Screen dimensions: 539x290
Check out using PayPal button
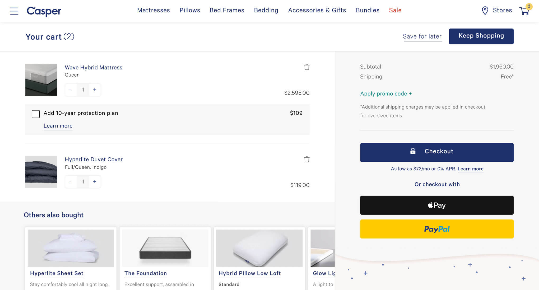point(436,229)
